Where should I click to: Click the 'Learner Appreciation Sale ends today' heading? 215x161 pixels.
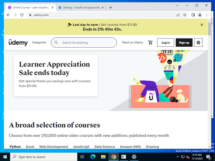(x=54, y=68)
